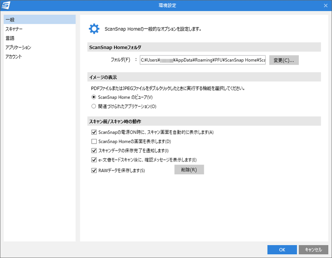This screenshot has width=332, height=258.
Task: Uncheck スキャンデータの保存完了を通知します
Action: coord(94,150)
